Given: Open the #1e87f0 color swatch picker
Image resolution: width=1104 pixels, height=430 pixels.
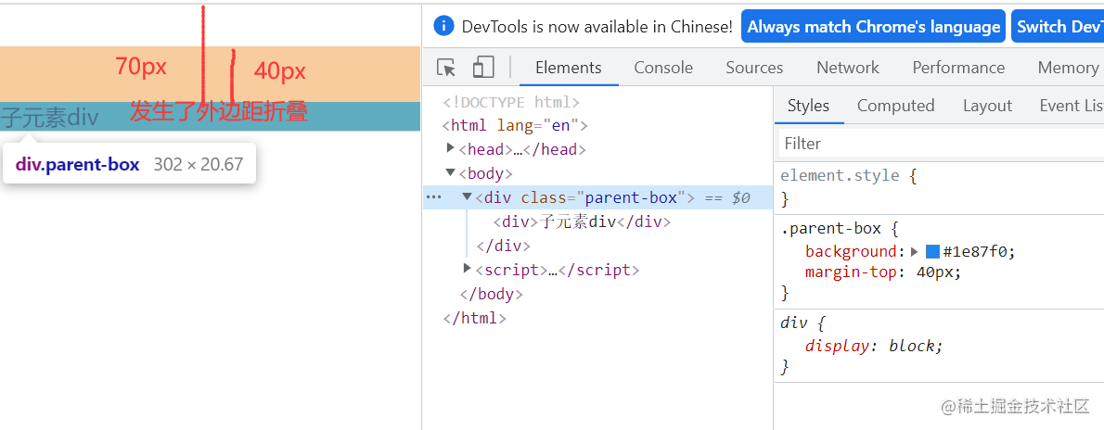Looking at the screenshot, I should [932, 252].
